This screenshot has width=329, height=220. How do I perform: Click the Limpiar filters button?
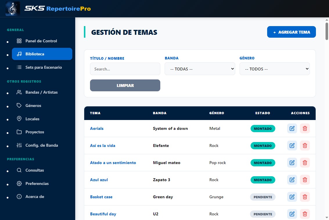click(x=125, y=86)
